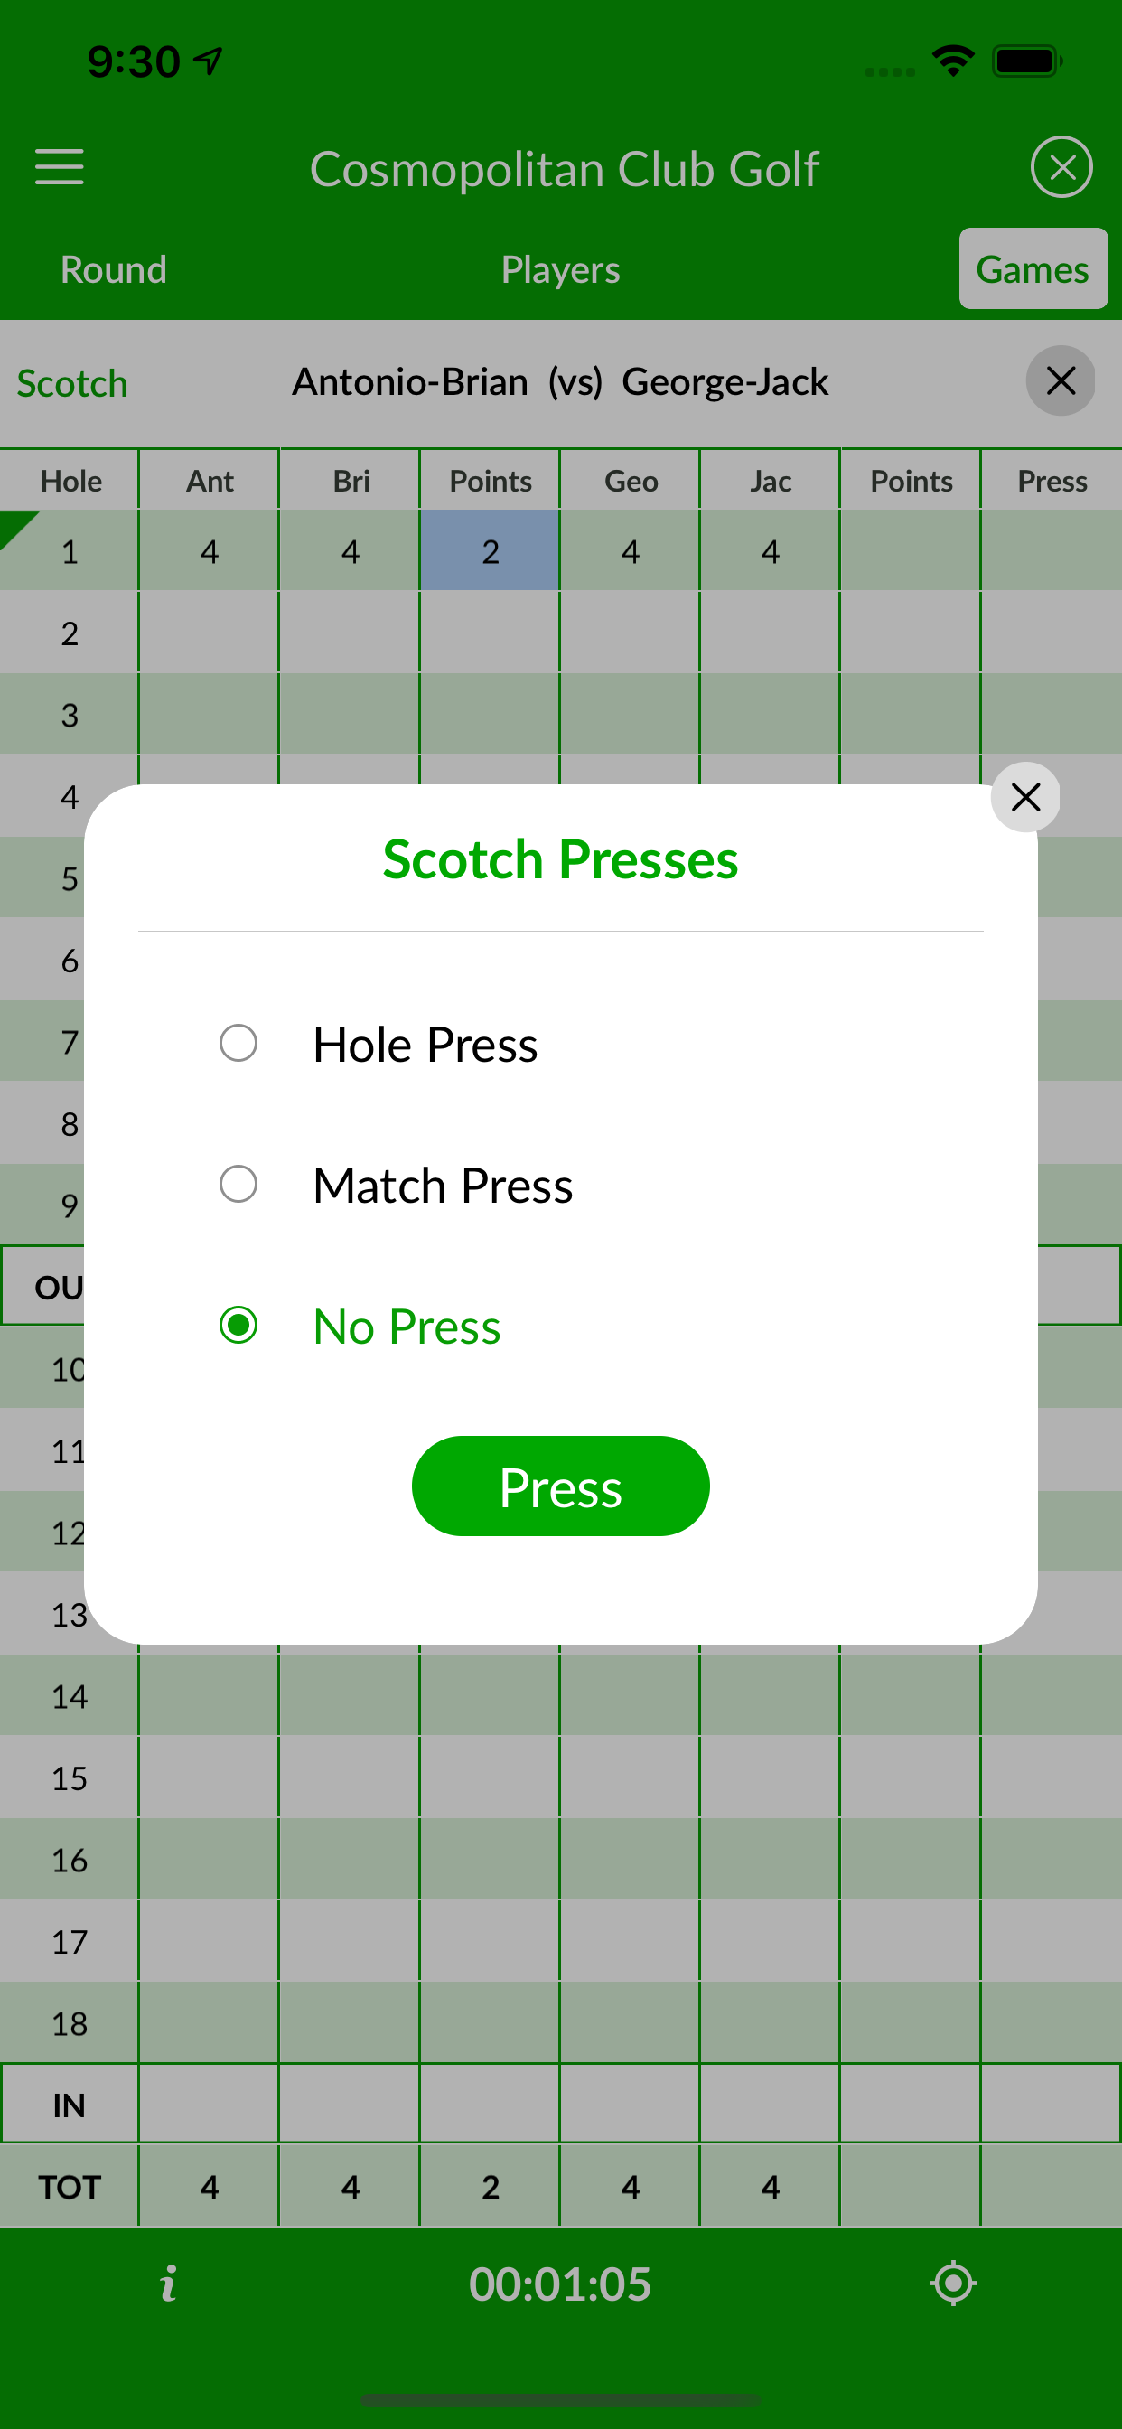Screen dimensions: 1122x2429
Task: Open the hamburger menu
Action: coord(60,167)
